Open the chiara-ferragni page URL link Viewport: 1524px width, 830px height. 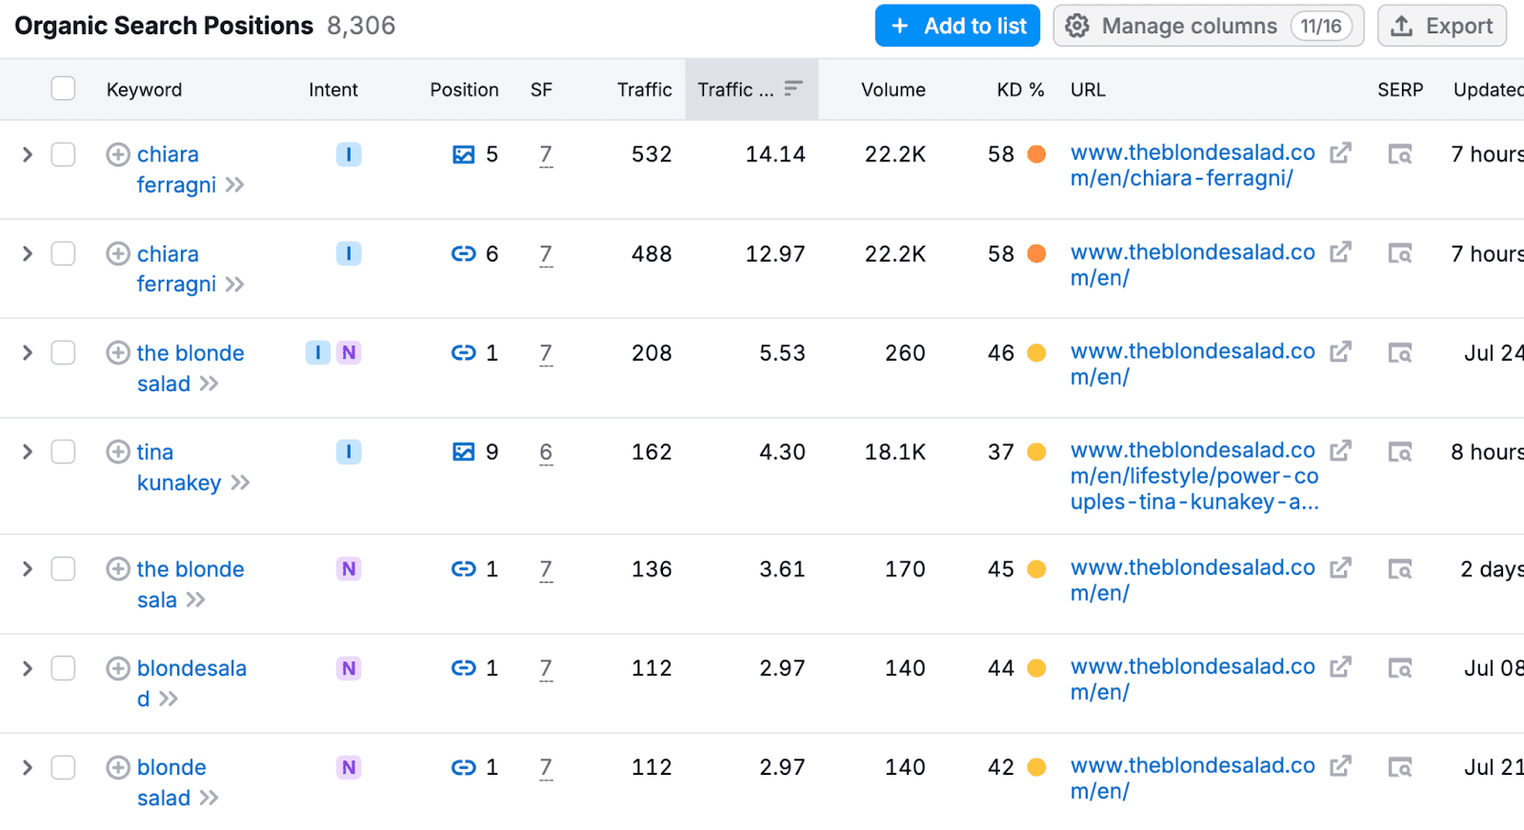1193,166
